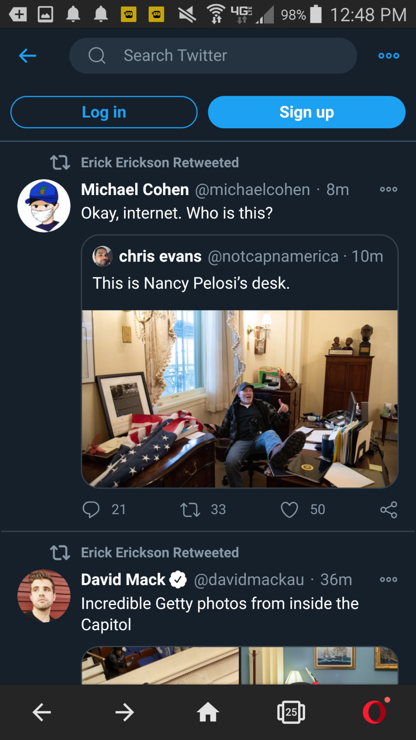Viewport: 416px width, 740px height.
Task: Open the browser tab switcher showing 25
Action: (x=291, y=712)
